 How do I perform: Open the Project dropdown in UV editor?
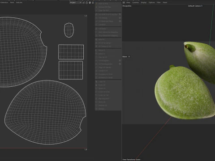(x=75, y=3)
